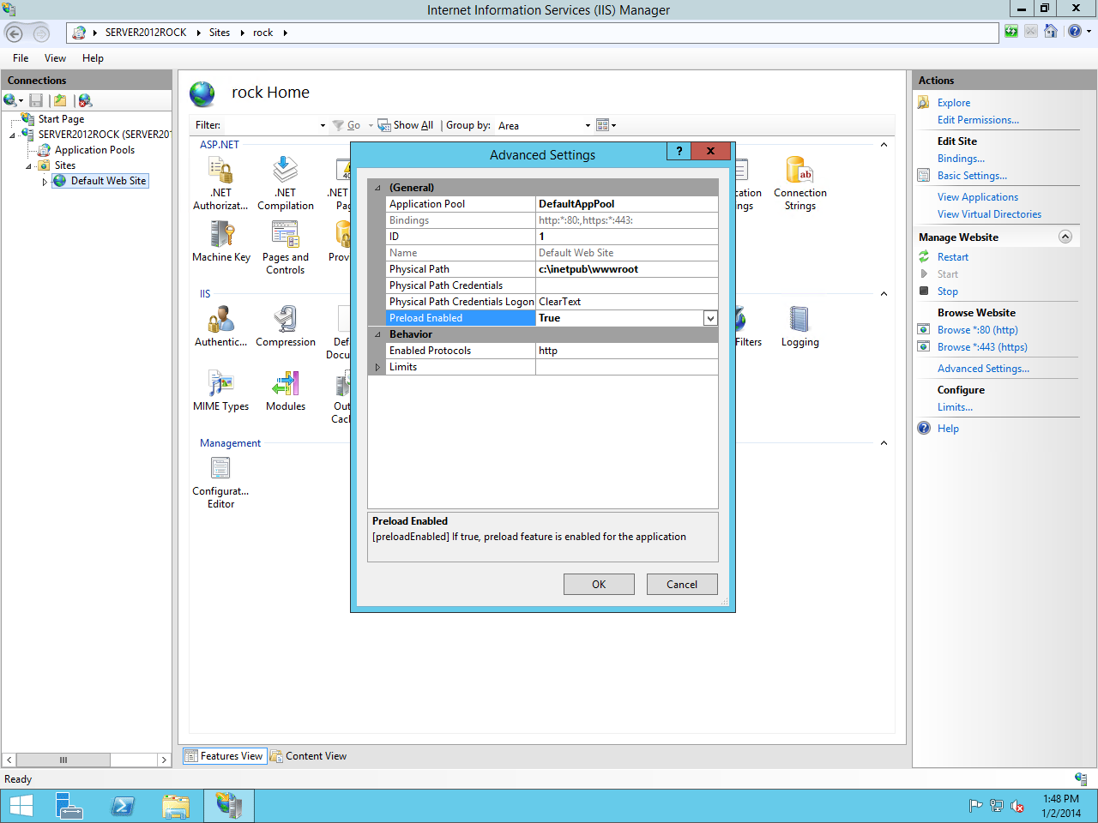Click the Windows Start button

click(21, 806)
